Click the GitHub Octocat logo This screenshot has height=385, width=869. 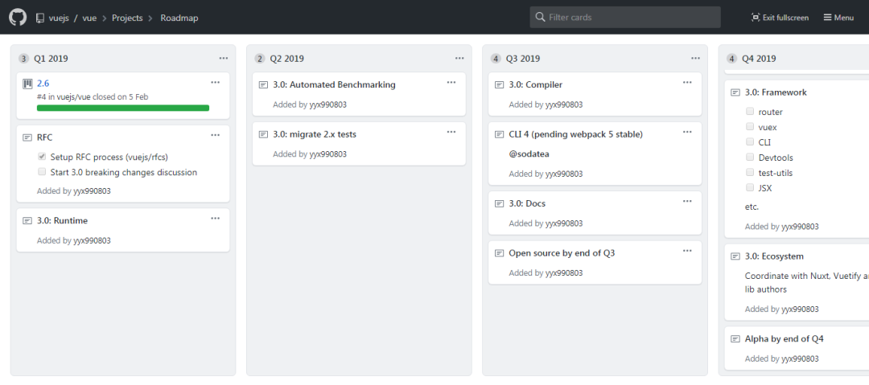coord(18,17)
